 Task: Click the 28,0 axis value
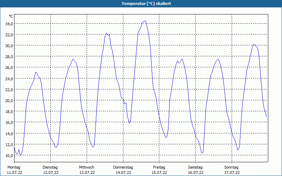click(9, 57)
